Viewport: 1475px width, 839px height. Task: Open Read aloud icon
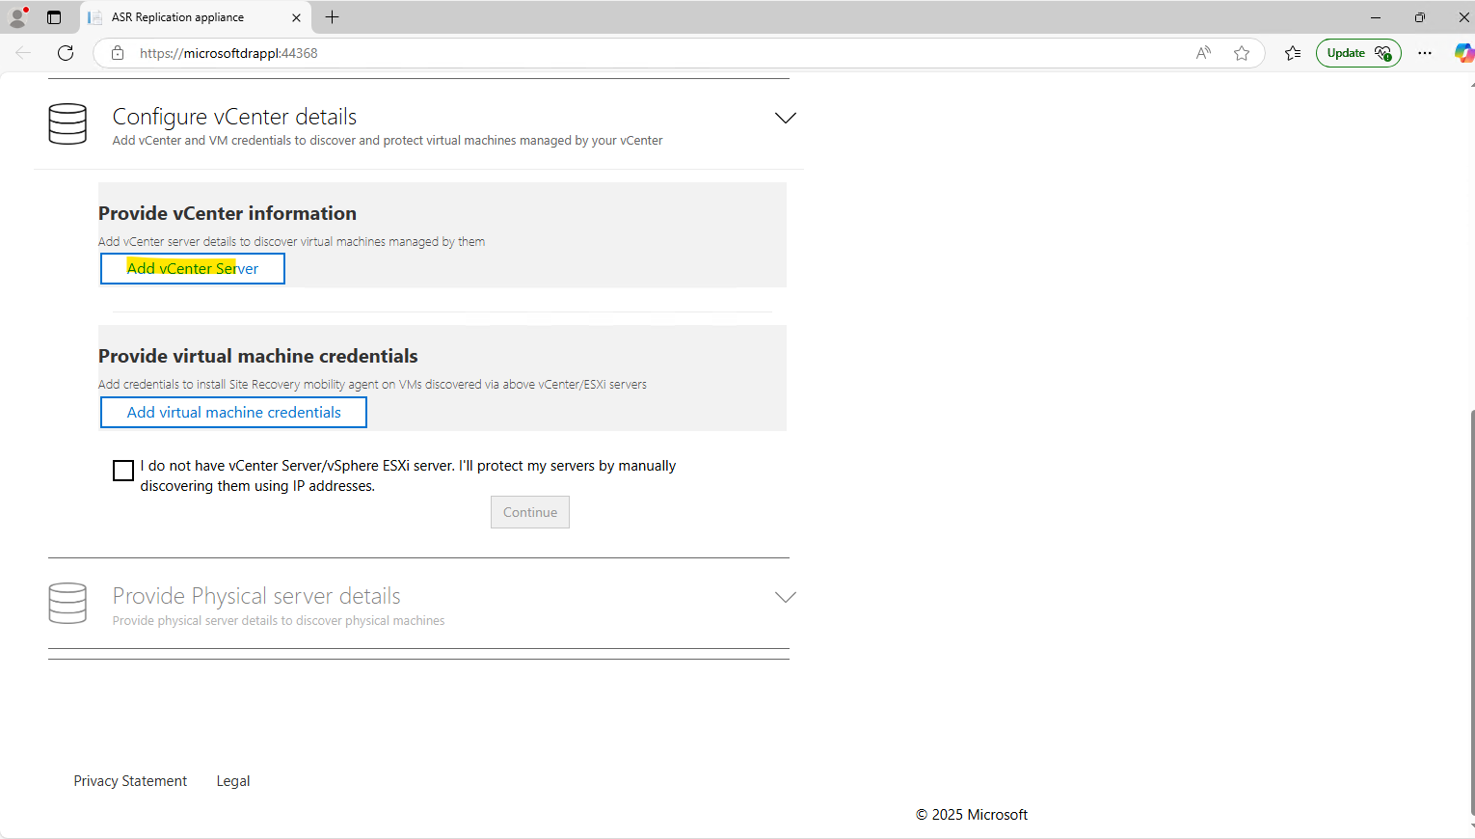(x=1203, y=53)
